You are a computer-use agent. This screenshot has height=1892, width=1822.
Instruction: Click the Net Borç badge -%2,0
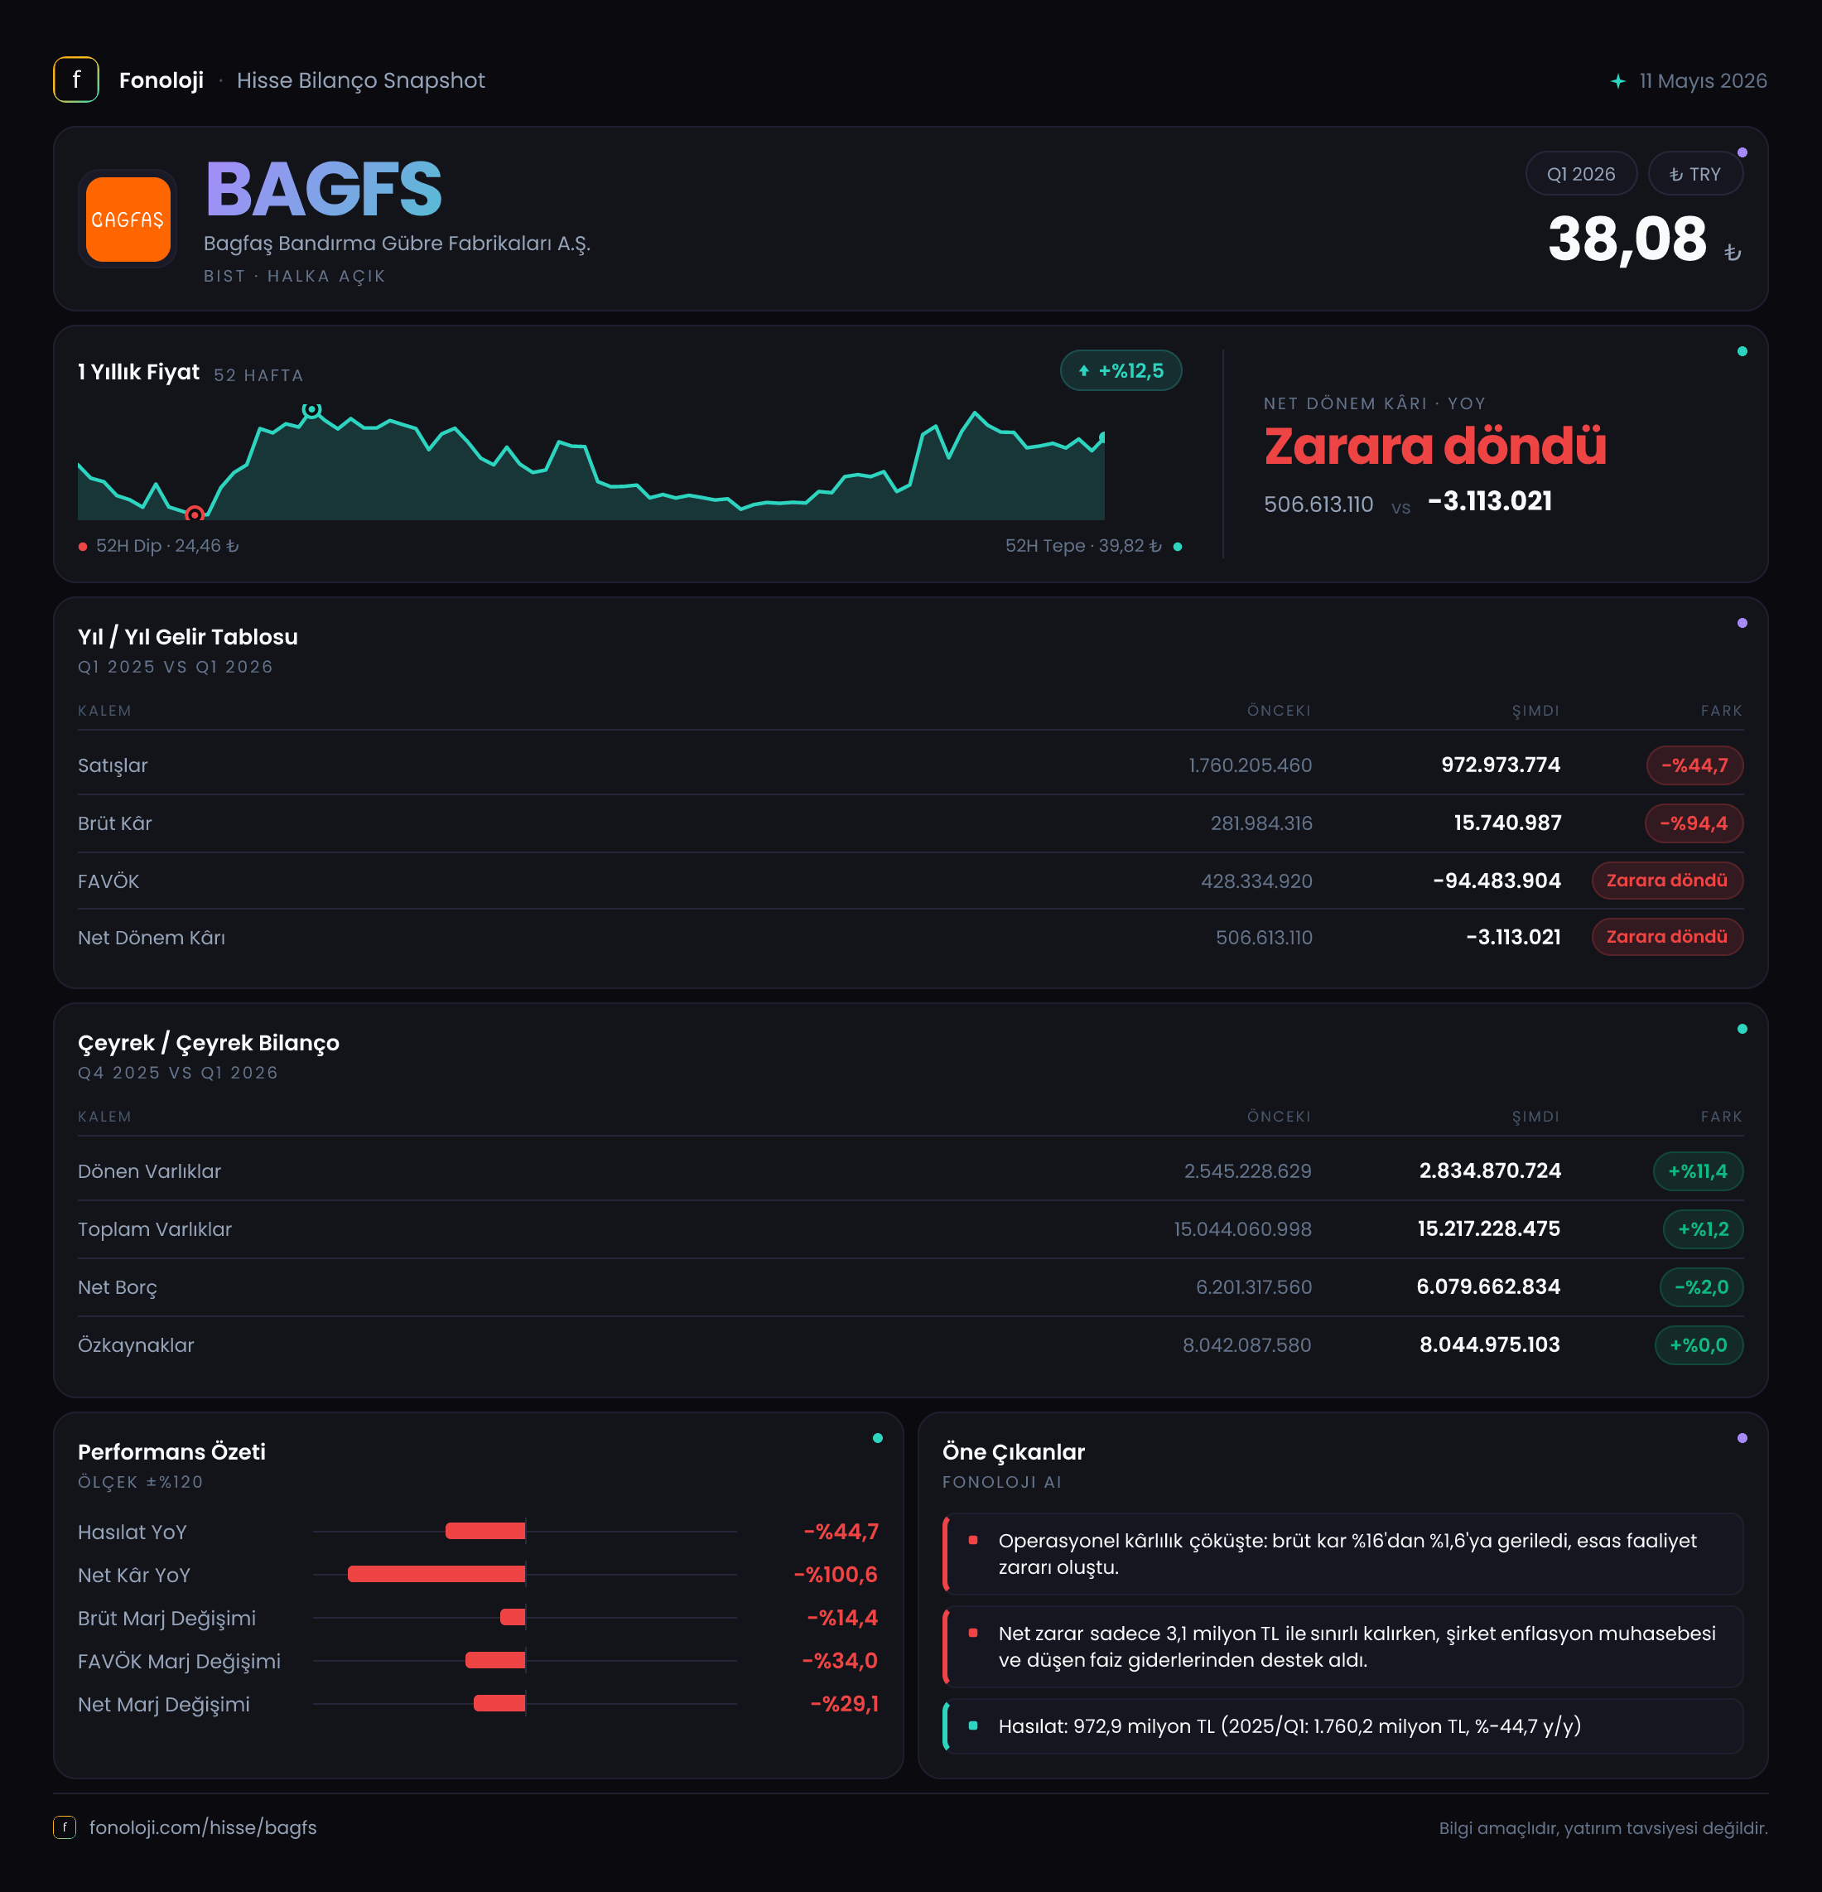(x=1701, y=1286)
